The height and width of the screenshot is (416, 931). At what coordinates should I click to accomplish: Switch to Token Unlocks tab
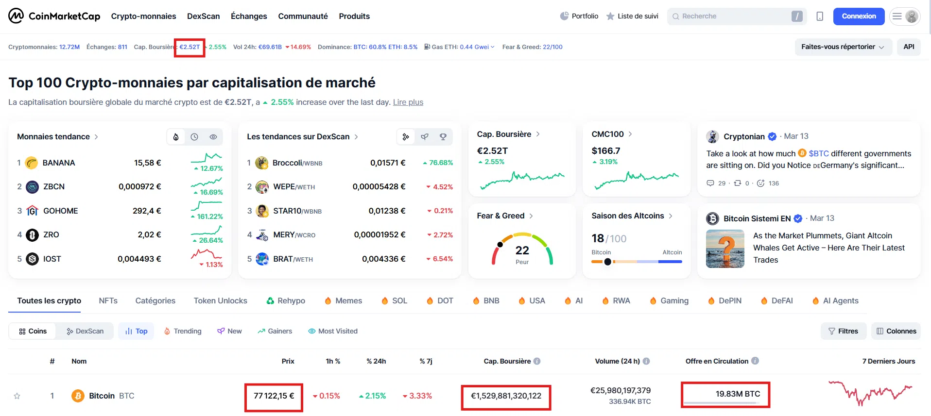click(x=221, y=301)
